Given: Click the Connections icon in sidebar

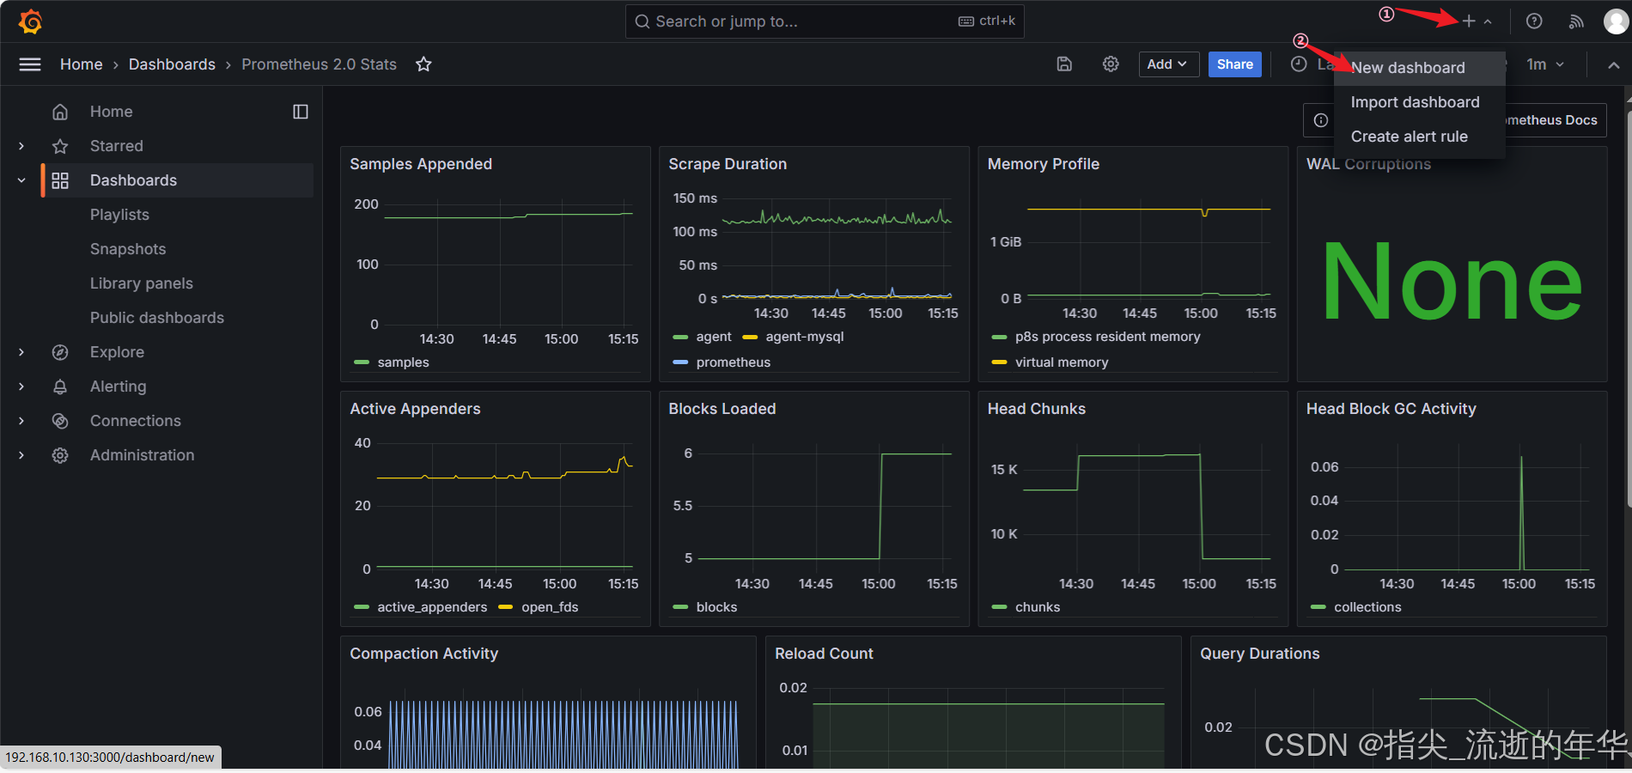Looking at the screenshot, I should click(60, 421).
